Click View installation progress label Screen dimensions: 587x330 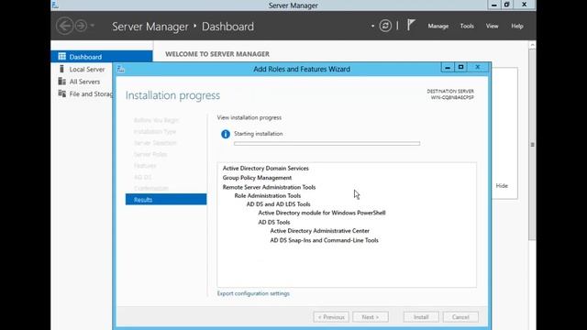249,117
